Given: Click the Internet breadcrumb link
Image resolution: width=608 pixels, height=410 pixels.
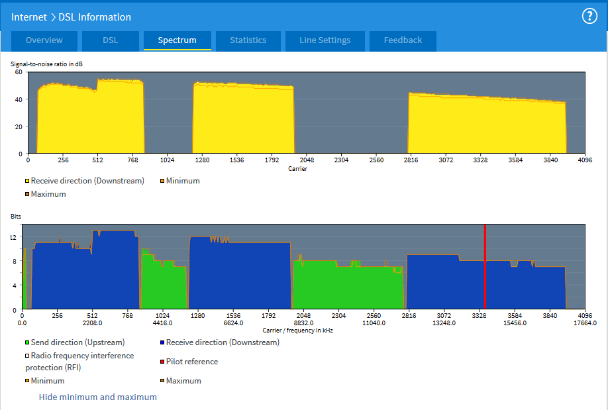Looking at the screenshot, I should pyautogui.click(x=29, y=17).
